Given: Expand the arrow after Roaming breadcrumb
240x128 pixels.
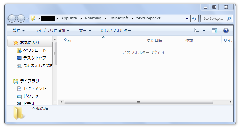Looking at the screenshot, I should (x=105, y=19).
